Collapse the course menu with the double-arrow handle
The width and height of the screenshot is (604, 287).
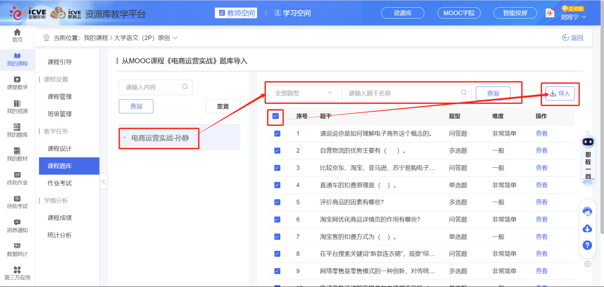[x=103, y=182]
